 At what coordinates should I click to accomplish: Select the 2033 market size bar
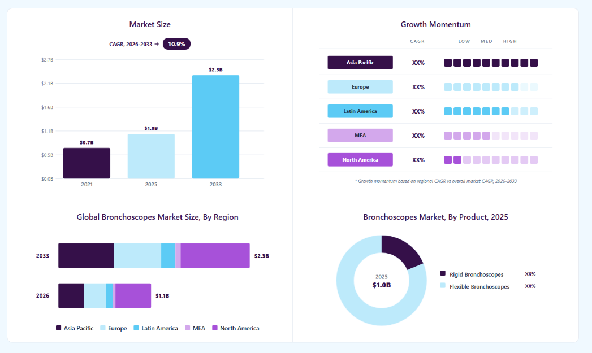pos(215,127)
